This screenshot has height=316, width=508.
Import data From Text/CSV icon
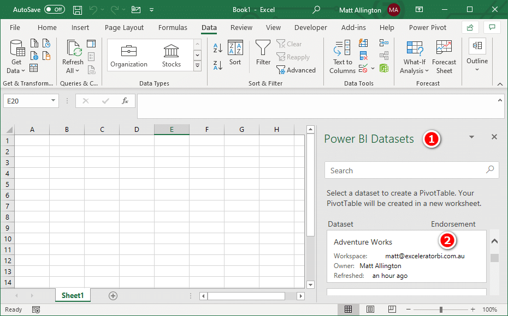(34, 43)
